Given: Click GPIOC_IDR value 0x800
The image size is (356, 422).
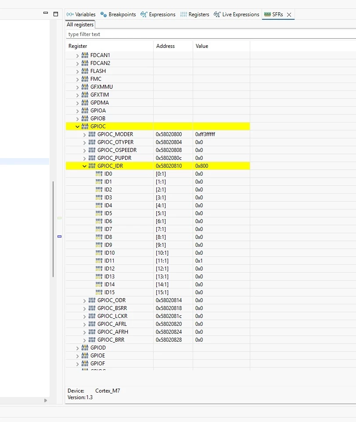Looking at the screenshot, I should (201, 166).
